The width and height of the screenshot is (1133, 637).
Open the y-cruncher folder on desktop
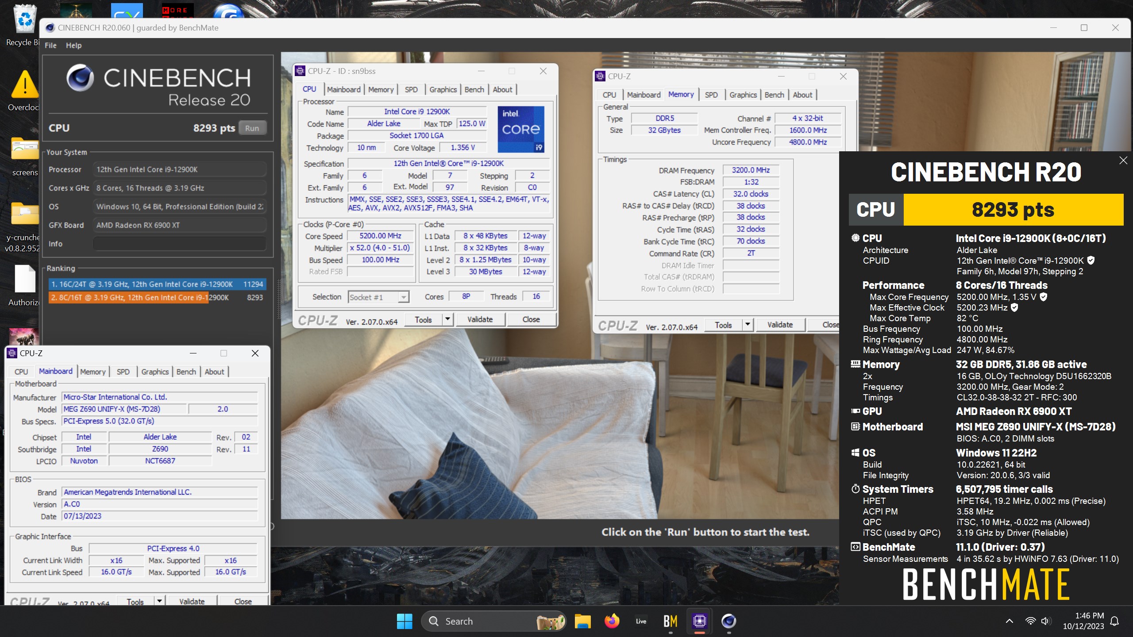point(25,226)
